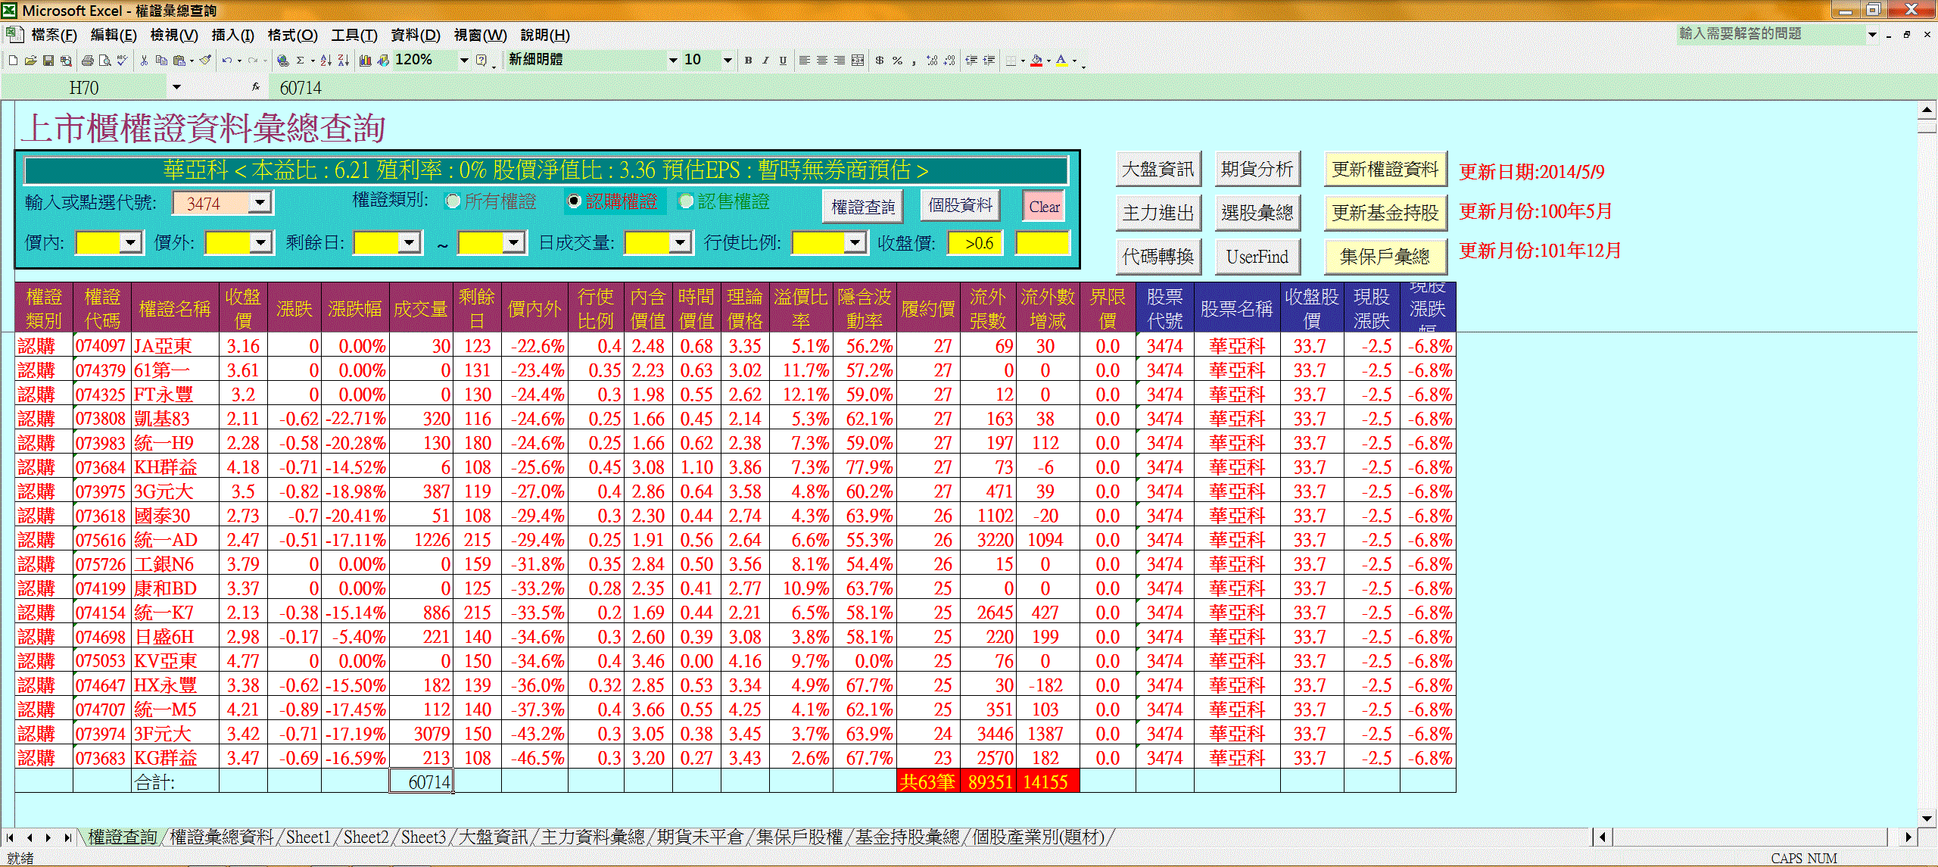The width and height of the screenshot is (1938, 867).
Task: Click the Merge and Center icon
Action: [858, 61]
